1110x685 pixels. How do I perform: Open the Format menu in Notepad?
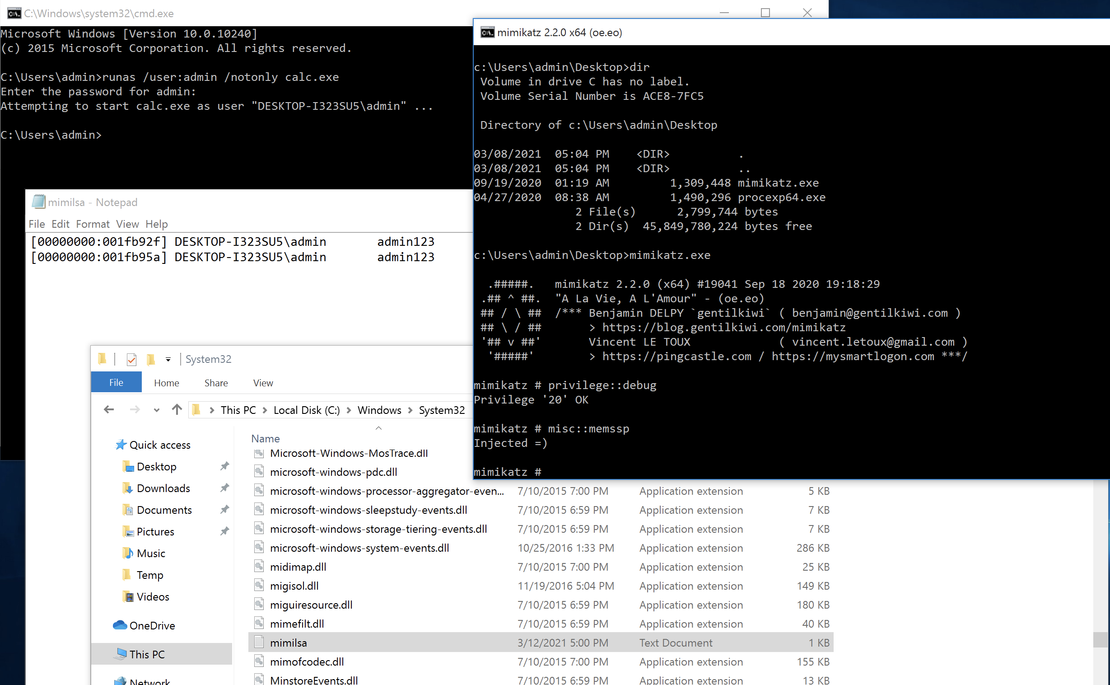(x=92, y=224)
